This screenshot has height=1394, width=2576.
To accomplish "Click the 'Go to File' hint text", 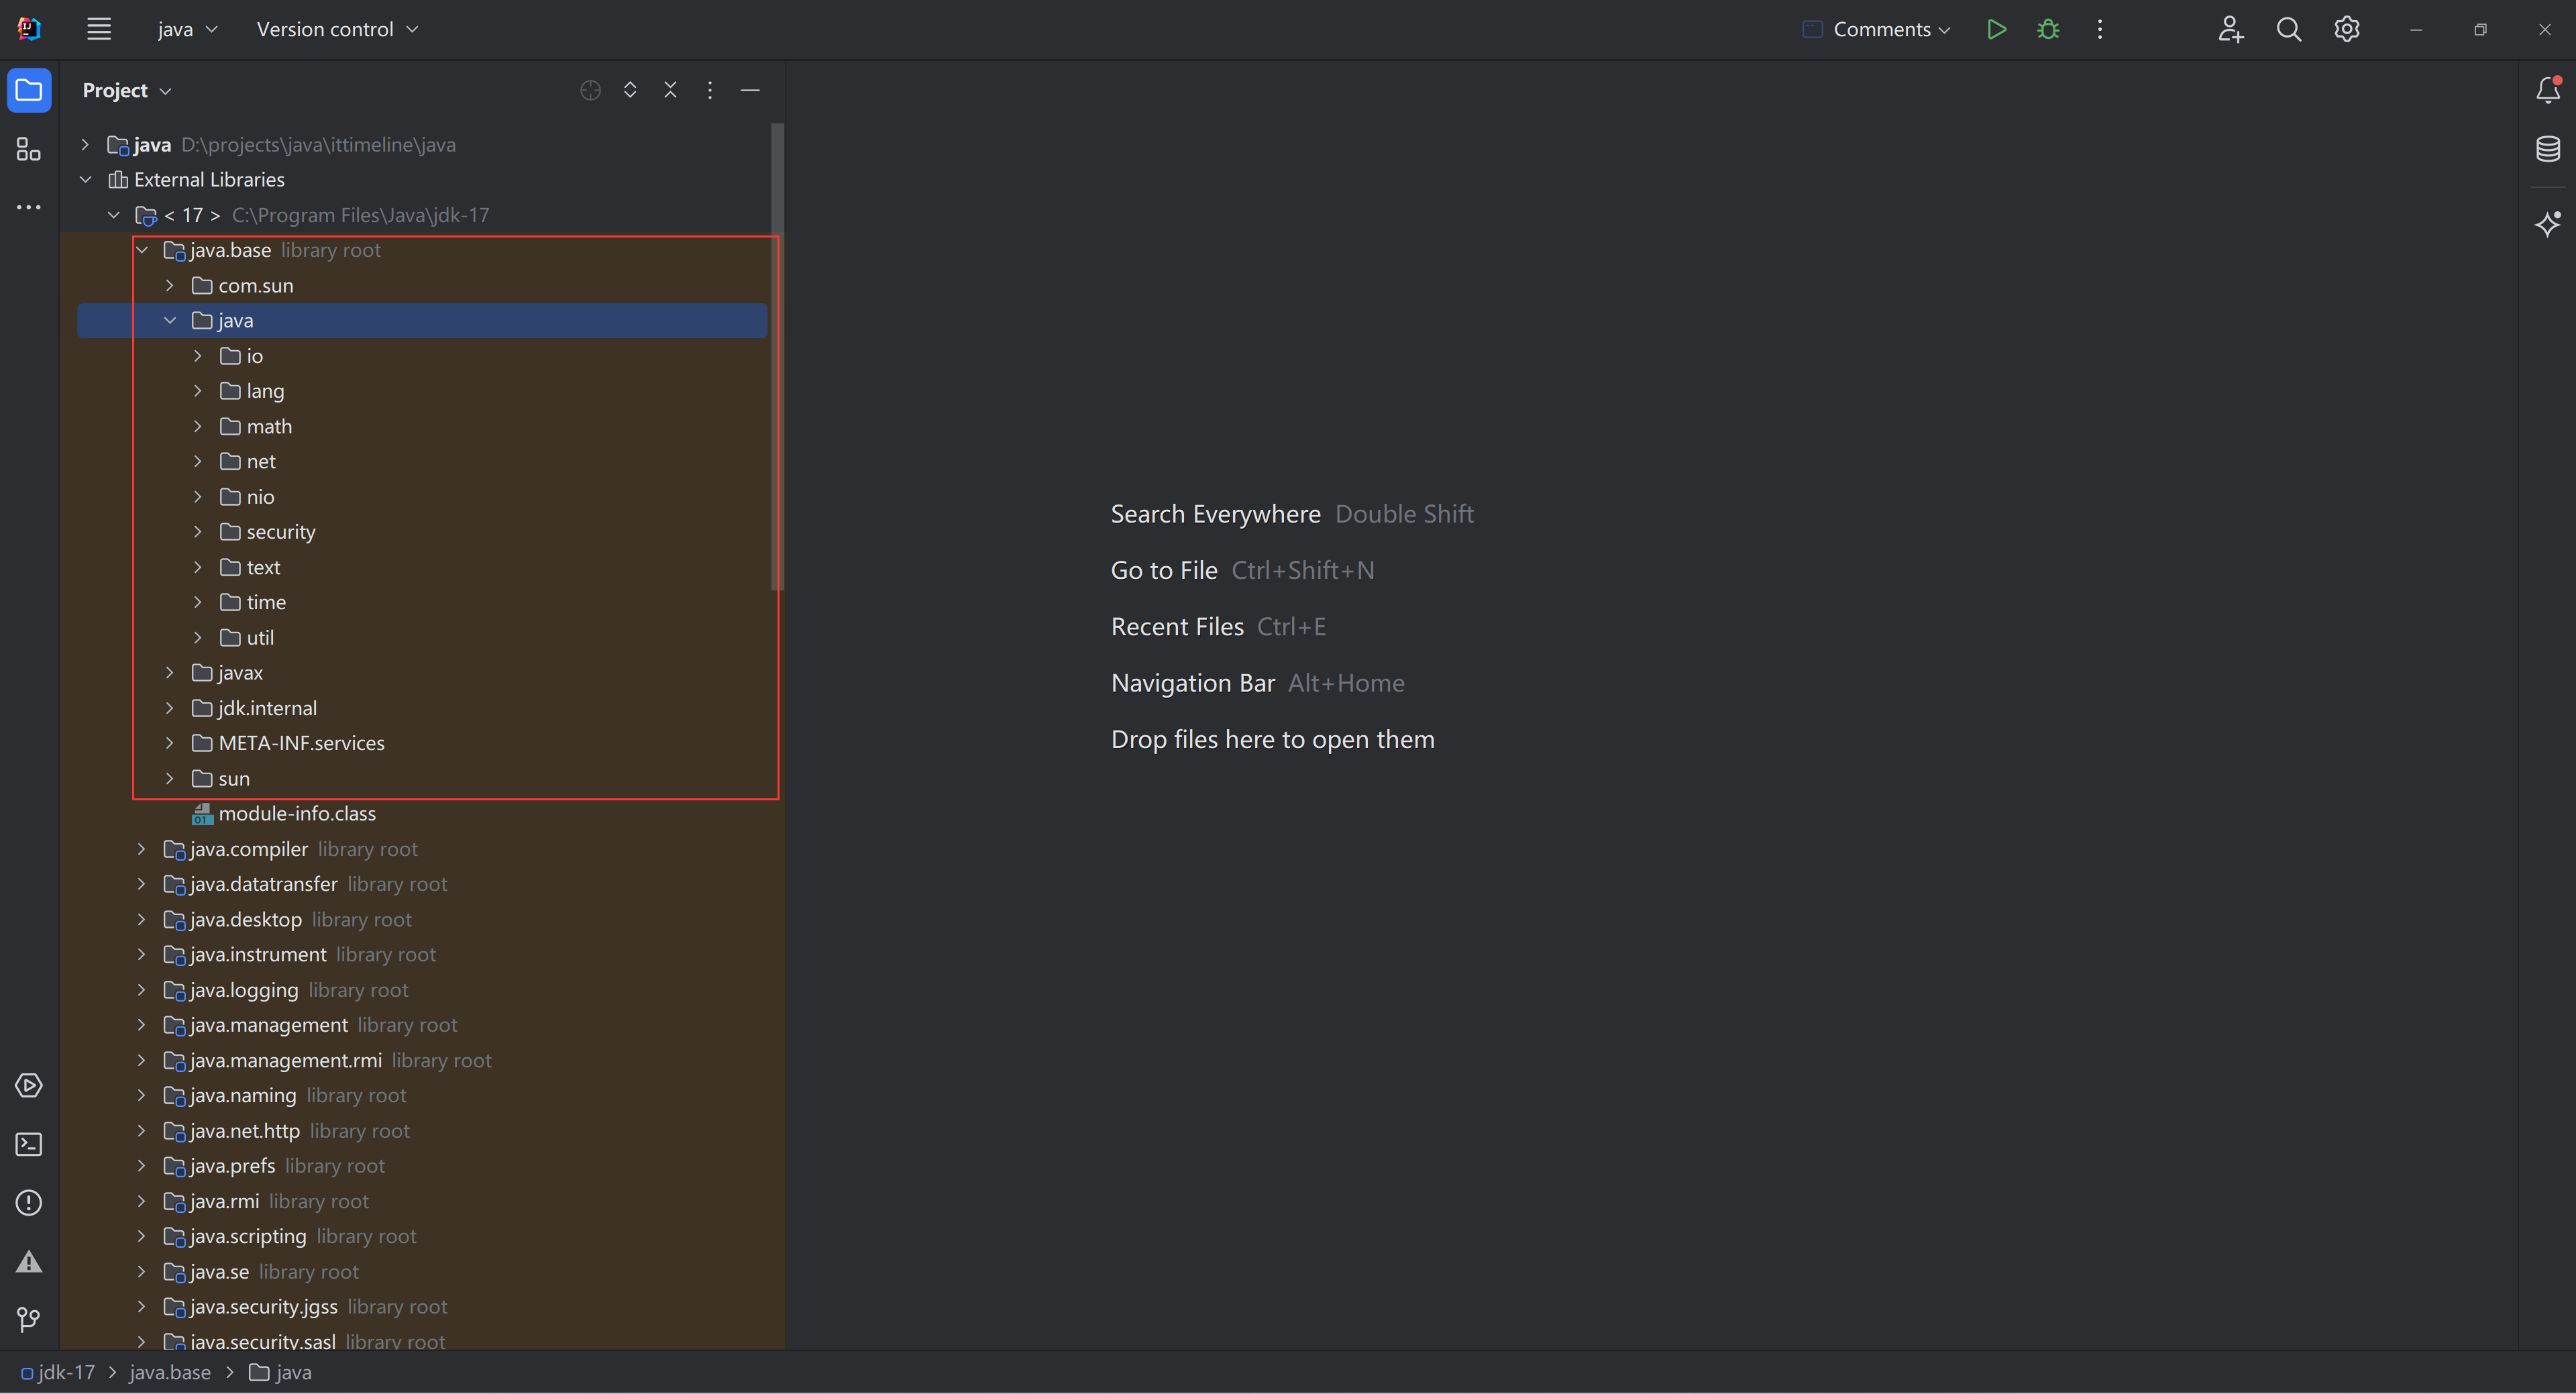I will coord(1164,570).
